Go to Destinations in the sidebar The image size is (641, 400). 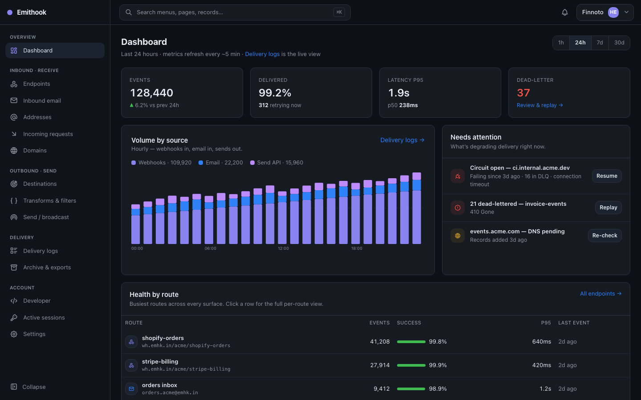point(55,184)
